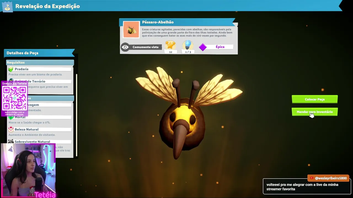Click the chat message from wesleyribeiro5800

pos(306,187)
